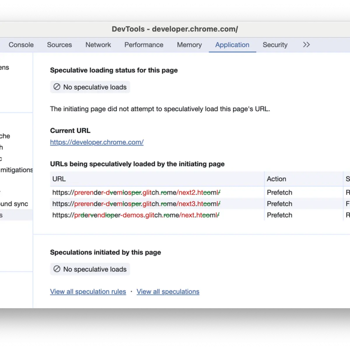350x350 pixels.
Task: Click the DevTools window title
Action: (x=175, y=29)
